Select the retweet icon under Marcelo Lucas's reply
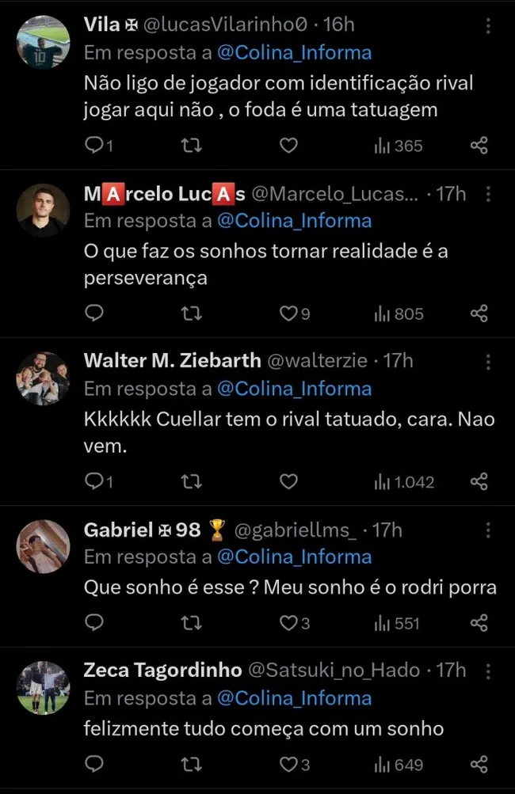Image resolution: width=515 pixels, height=794 pixels. pos(191,313)
